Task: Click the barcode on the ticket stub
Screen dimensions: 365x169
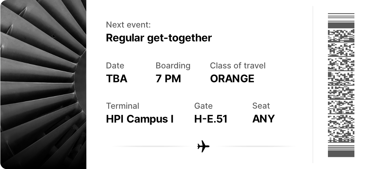Action: tap(341, 85)
